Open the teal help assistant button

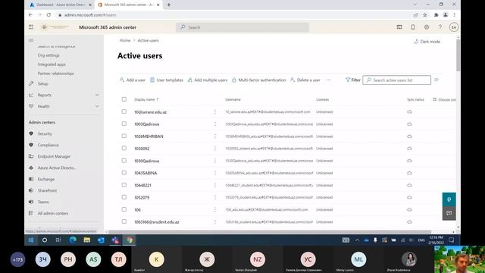pyautogui.click(x=449, y=199)
